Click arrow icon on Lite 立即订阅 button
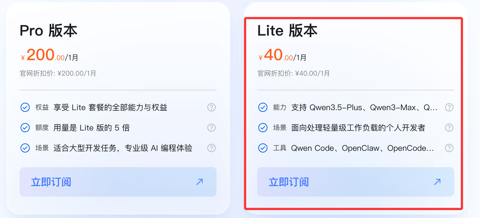480x218 pixels. click(x=437, y=182)
